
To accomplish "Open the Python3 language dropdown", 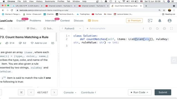I will pyautogui.click(x=72, y=29).
